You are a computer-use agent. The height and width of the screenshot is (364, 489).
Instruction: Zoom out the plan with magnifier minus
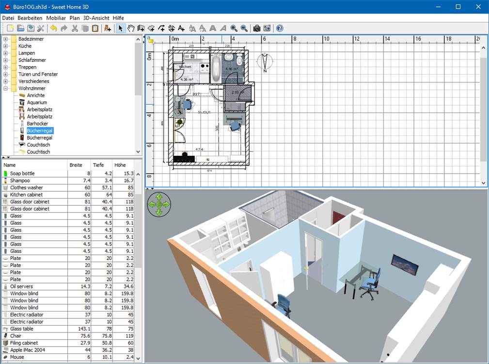pos(244,29)
